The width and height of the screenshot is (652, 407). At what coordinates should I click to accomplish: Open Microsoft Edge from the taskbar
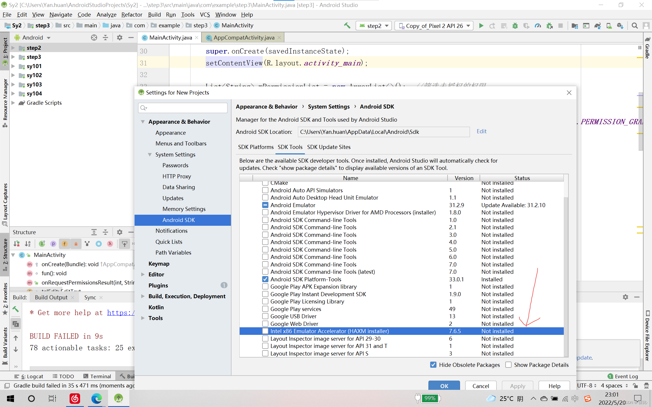(96, 398)
